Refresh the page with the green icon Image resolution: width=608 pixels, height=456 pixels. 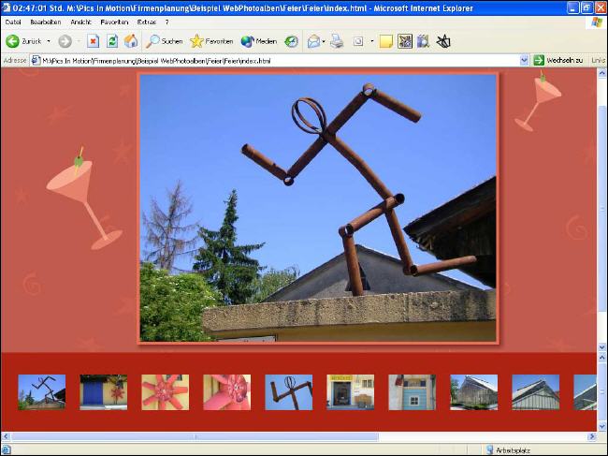coord(112,41)
